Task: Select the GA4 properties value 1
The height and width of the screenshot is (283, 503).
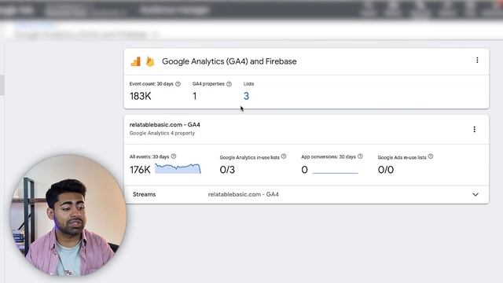Action: point(195,96)
